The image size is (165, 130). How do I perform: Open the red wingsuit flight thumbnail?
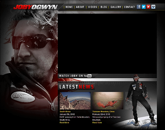pyautogui.click(x=108, y=101)
